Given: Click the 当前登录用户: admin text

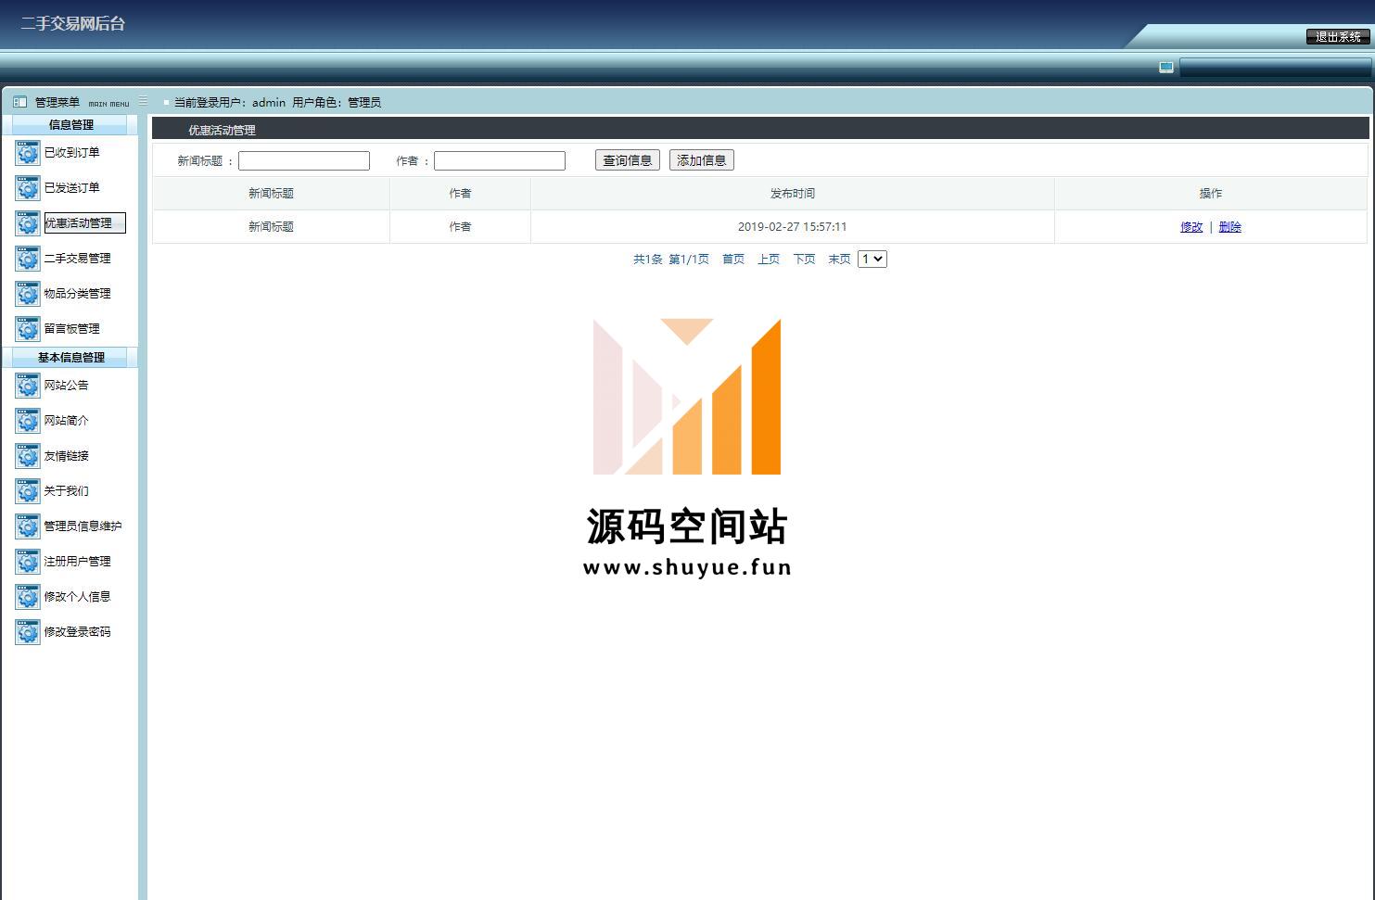Looking at the screenshot, I should click(x=230, y=103).
